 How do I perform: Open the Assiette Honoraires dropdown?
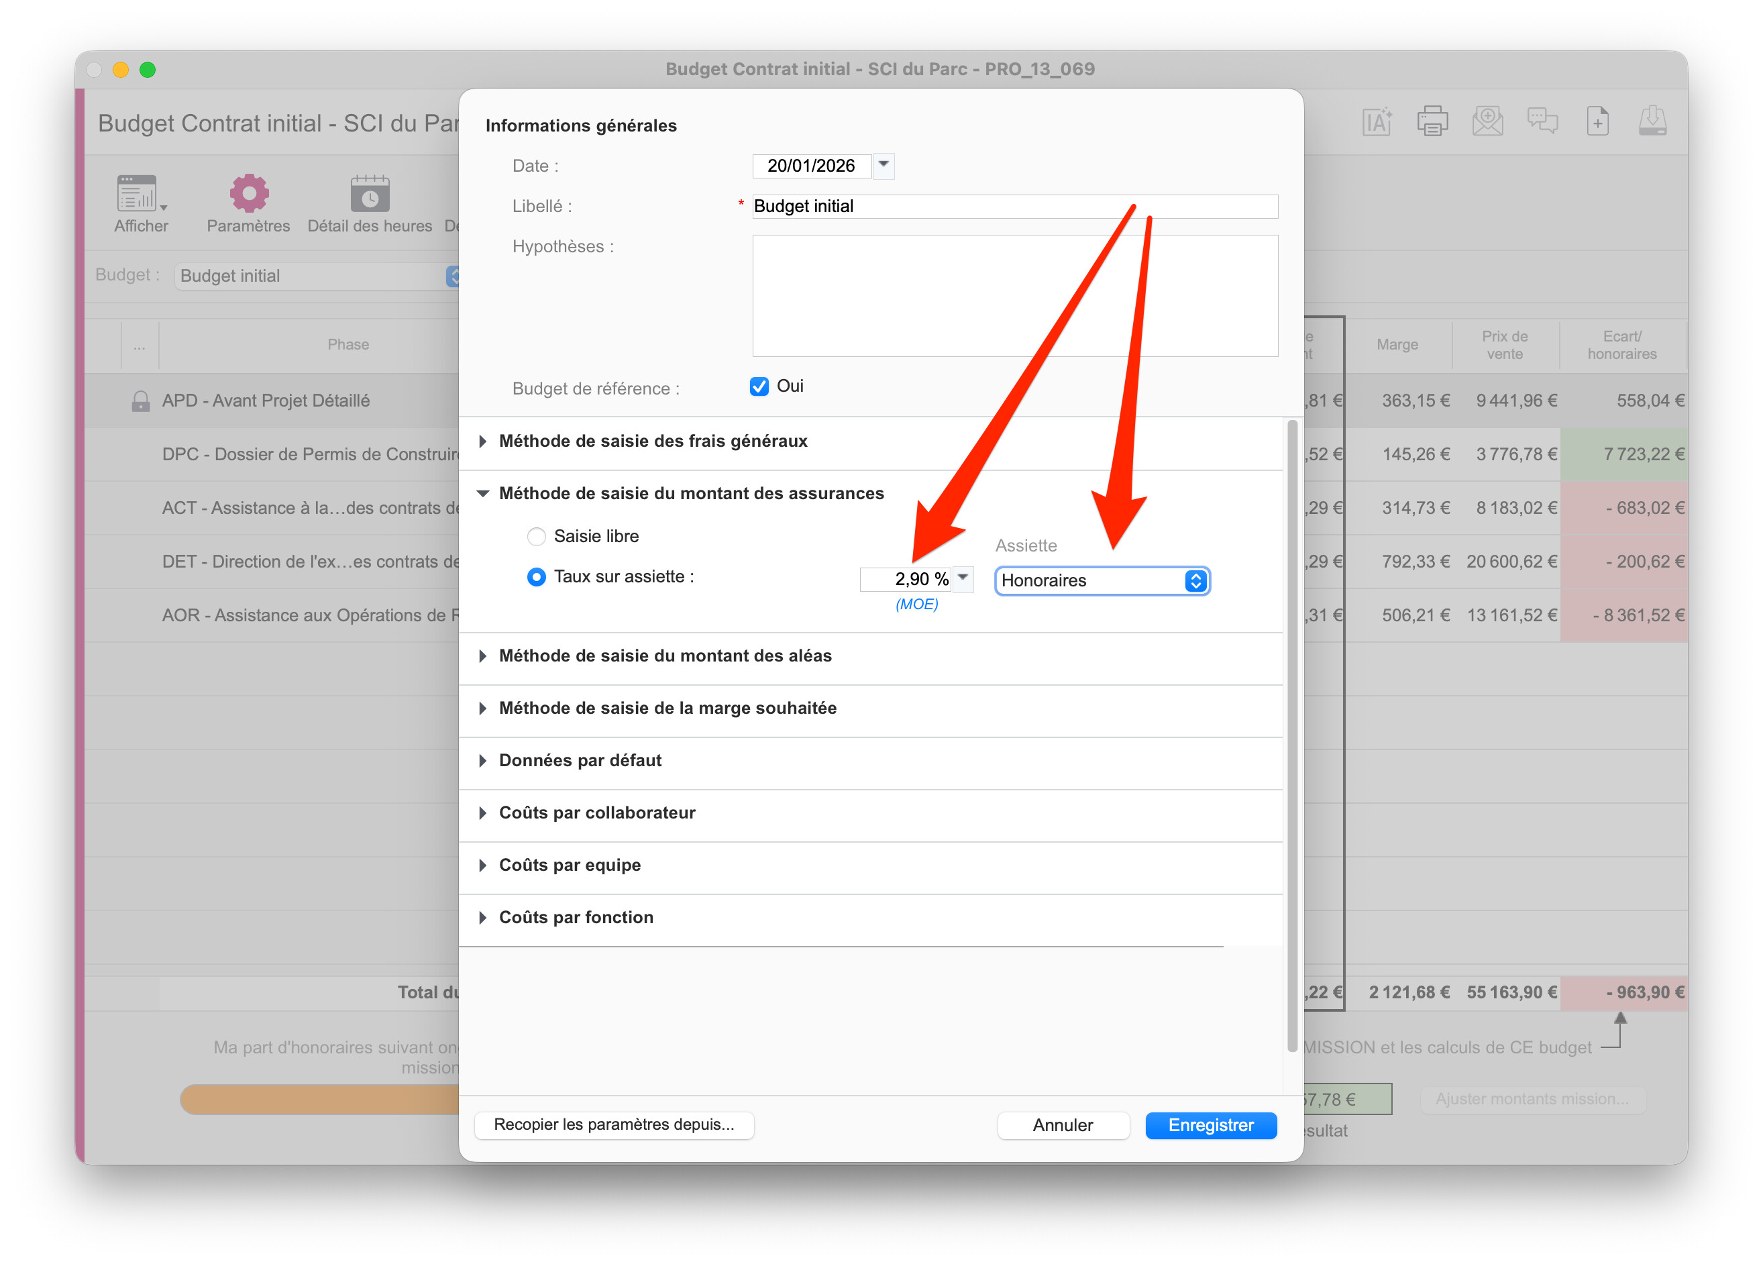tap(1102, 581)
